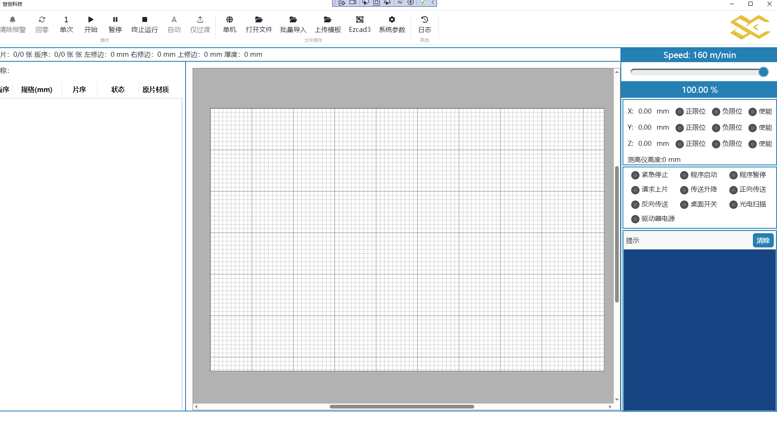Screen dimensions: 777x428
Task: Click the 状态 column header
Action: [118, 89]
